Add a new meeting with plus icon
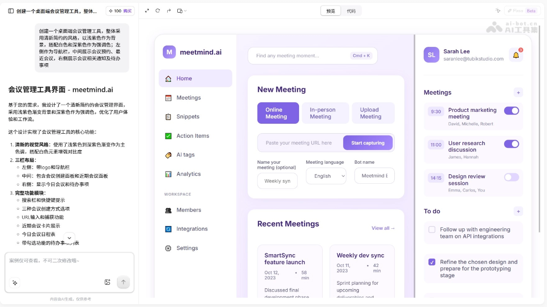547x307 pixels. (x=518, y=92)
